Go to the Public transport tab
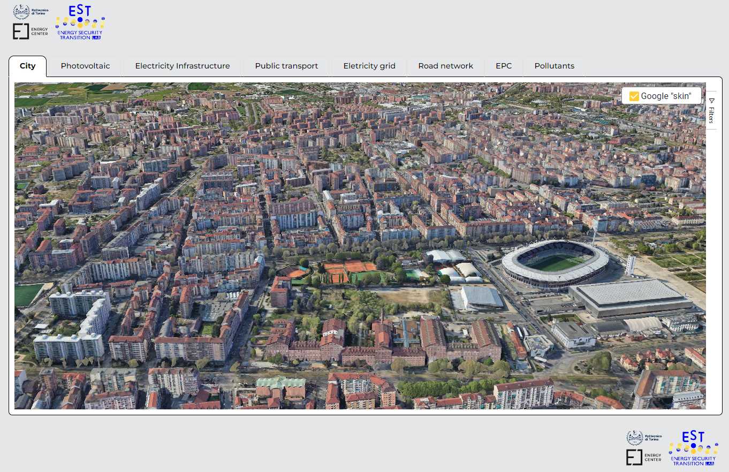Image resolution: width=729 pixels, height=472 pixels. [x=286, y=66]
